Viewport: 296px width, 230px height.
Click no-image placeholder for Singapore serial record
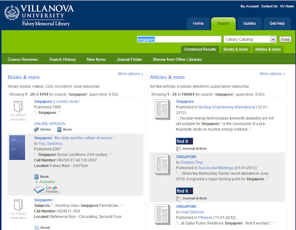[18, 209]
